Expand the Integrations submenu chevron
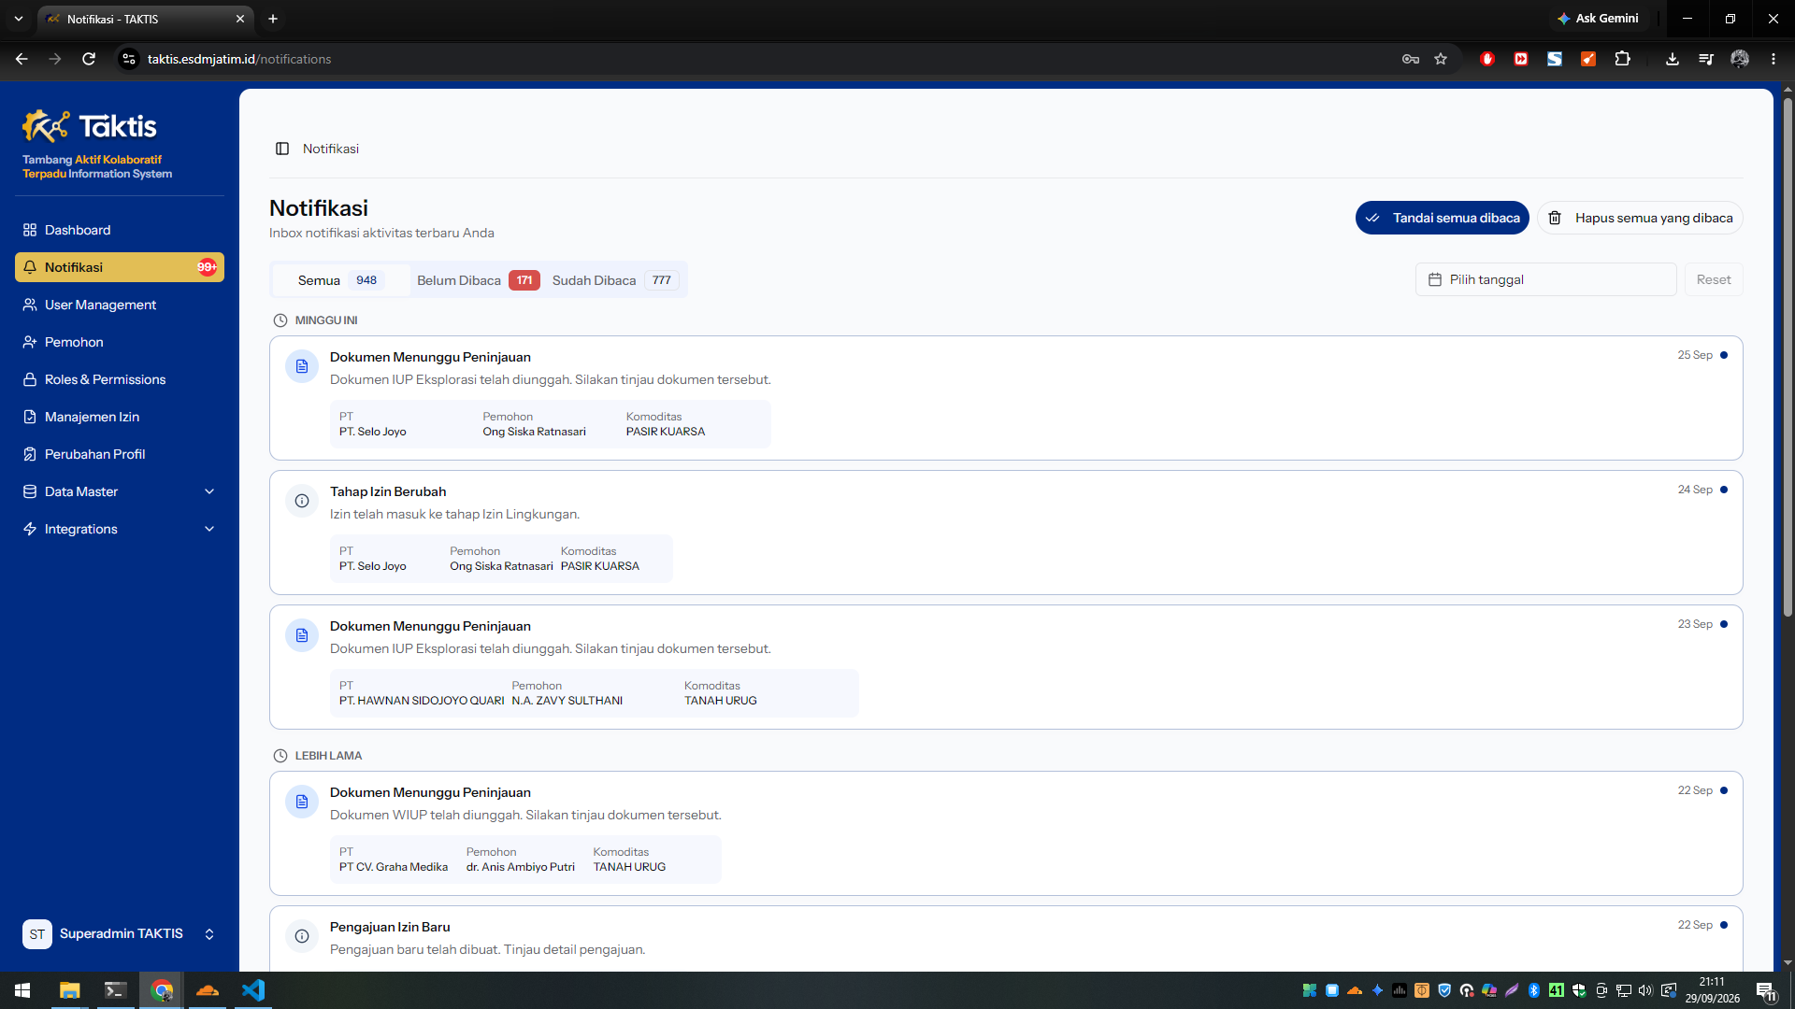Image resolution: width=1795 pixels, height=1009 pixels. [x=209, y=529]
